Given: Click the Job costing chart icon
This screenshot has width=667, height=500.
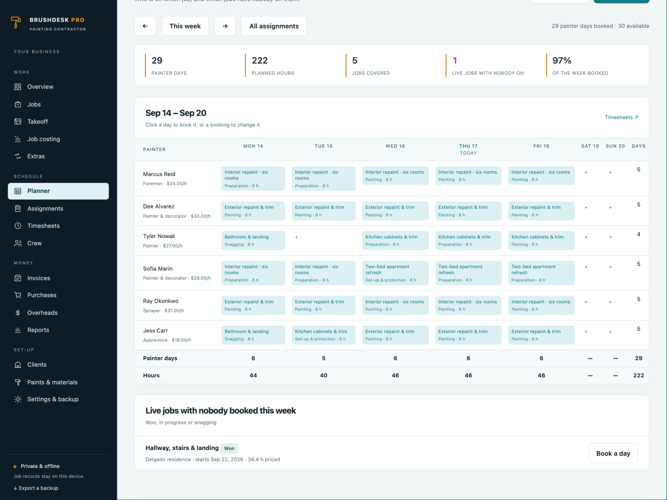Looking at the screenshot, I should (x=18, y=139).
